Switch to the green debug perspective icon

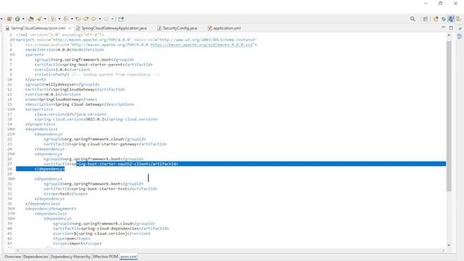(444, 19)
